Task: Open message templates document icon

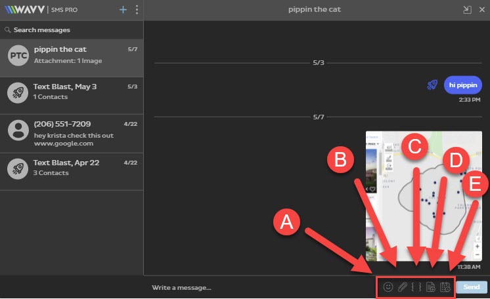Action: 430,287
